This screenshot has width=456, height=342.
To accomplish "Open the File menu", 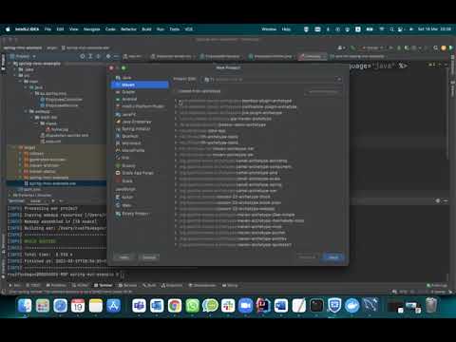I will pyautogui.click(x=47, y=29).
